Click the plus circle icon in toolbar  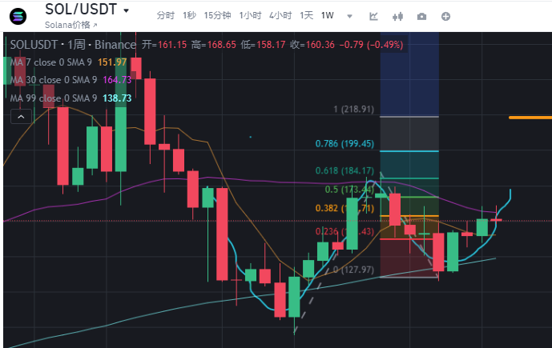pos(446,16)
